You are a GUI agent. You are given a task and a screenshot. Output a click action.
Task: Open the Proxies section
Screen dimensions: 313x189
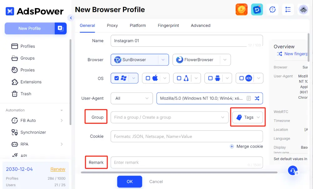click(x=23, y=70)
